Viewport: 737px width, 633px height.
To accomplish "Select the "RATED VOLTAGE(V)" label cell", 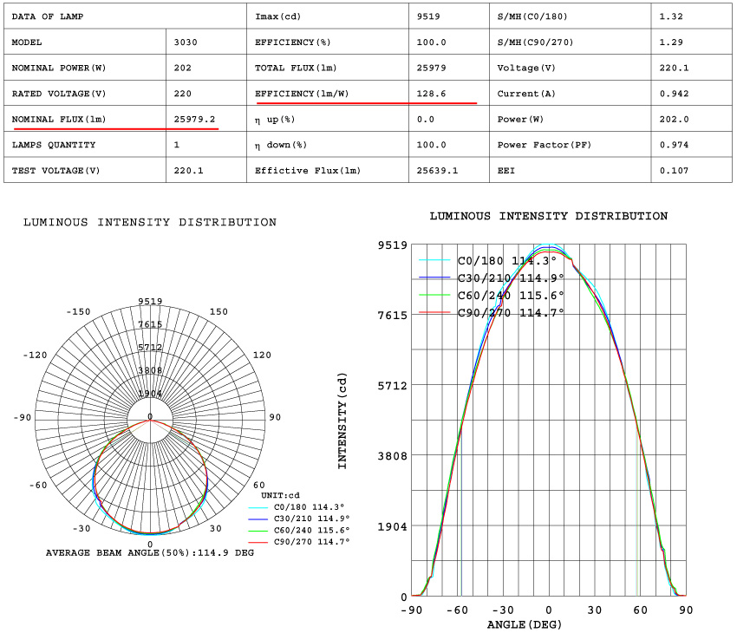I will click(85, 94).
